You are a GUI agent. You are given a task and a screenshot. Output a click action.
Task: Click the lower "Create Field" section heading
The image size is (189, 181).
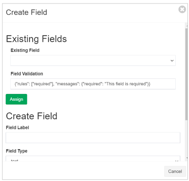pyautogui.click(x=32, y=116)
